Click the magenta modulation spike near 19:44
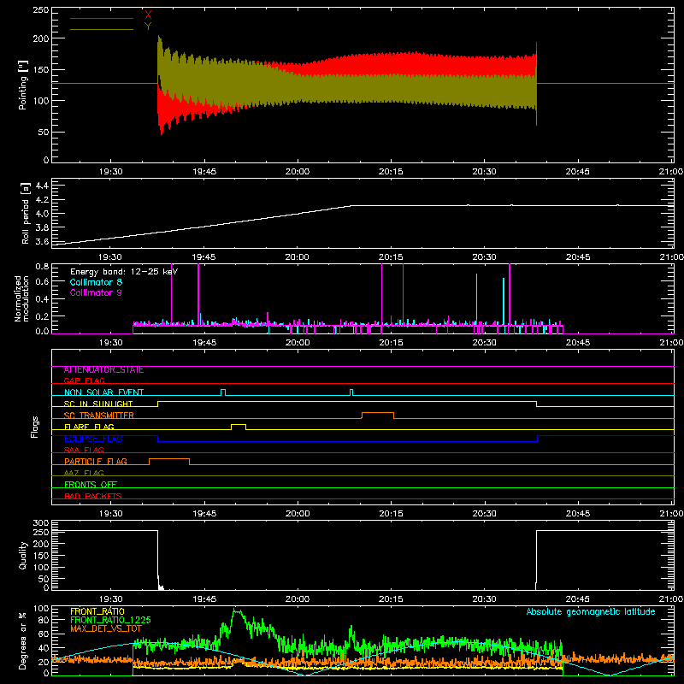Screen dimensions: 684x684 point(198,294)
